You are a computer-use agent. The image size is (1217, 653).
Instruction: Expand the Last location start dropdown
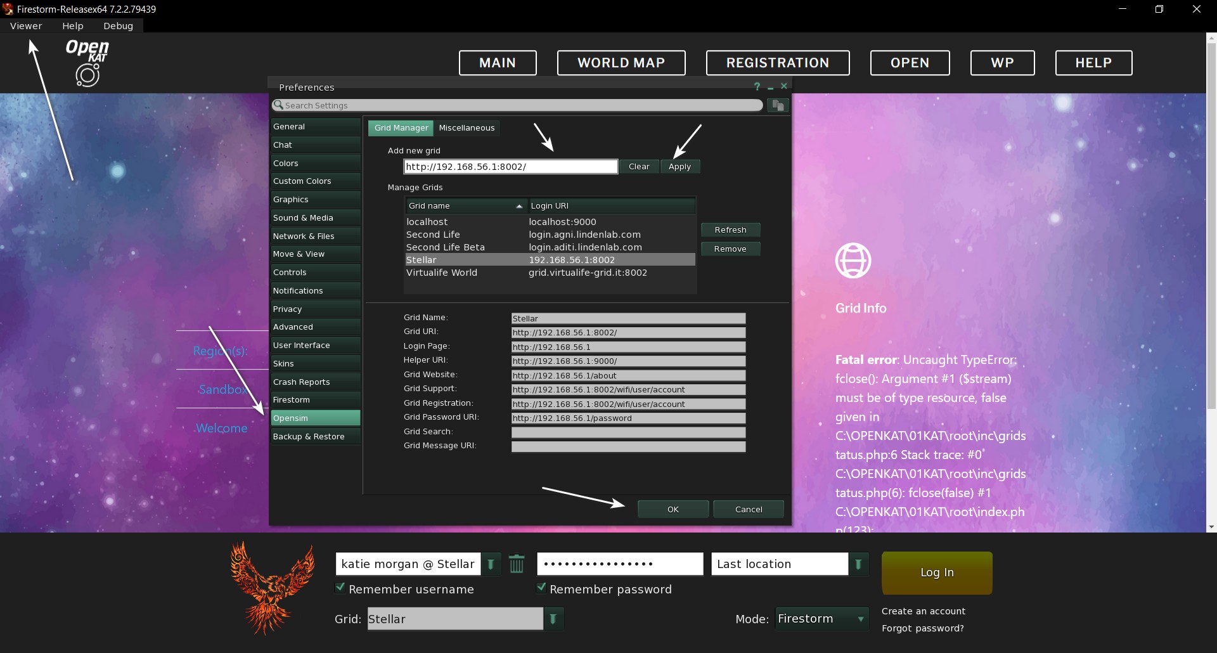[x=858, y=564]
